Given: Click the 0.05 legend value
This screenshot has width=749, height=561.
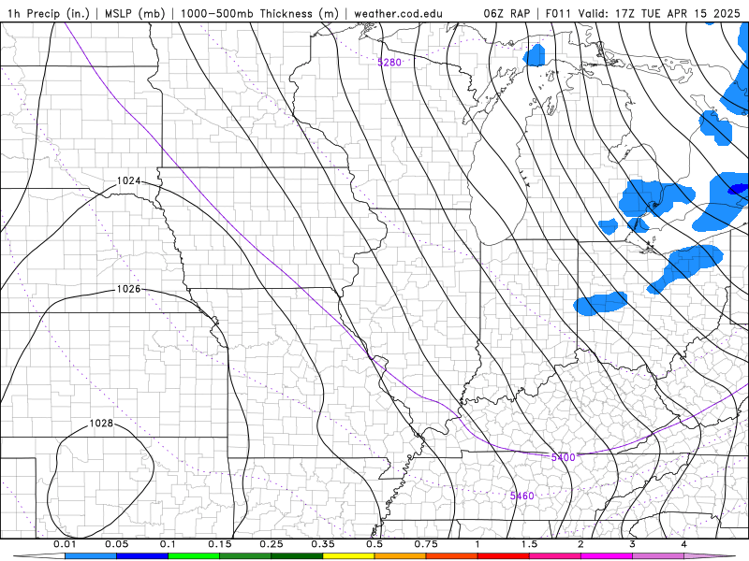Looking at the screenshot, I should tap(116, 544).
